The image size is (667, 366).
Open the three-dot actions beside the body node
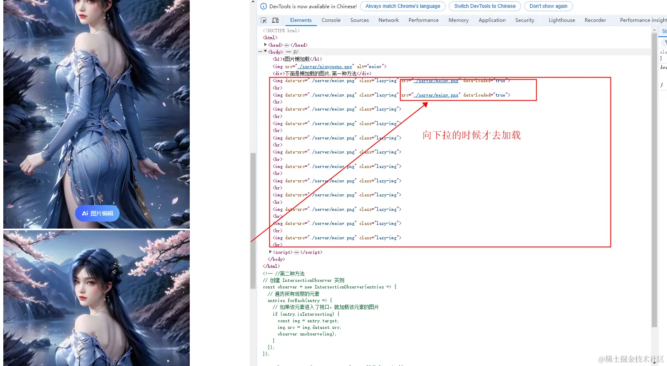click(x=260, y=52)
